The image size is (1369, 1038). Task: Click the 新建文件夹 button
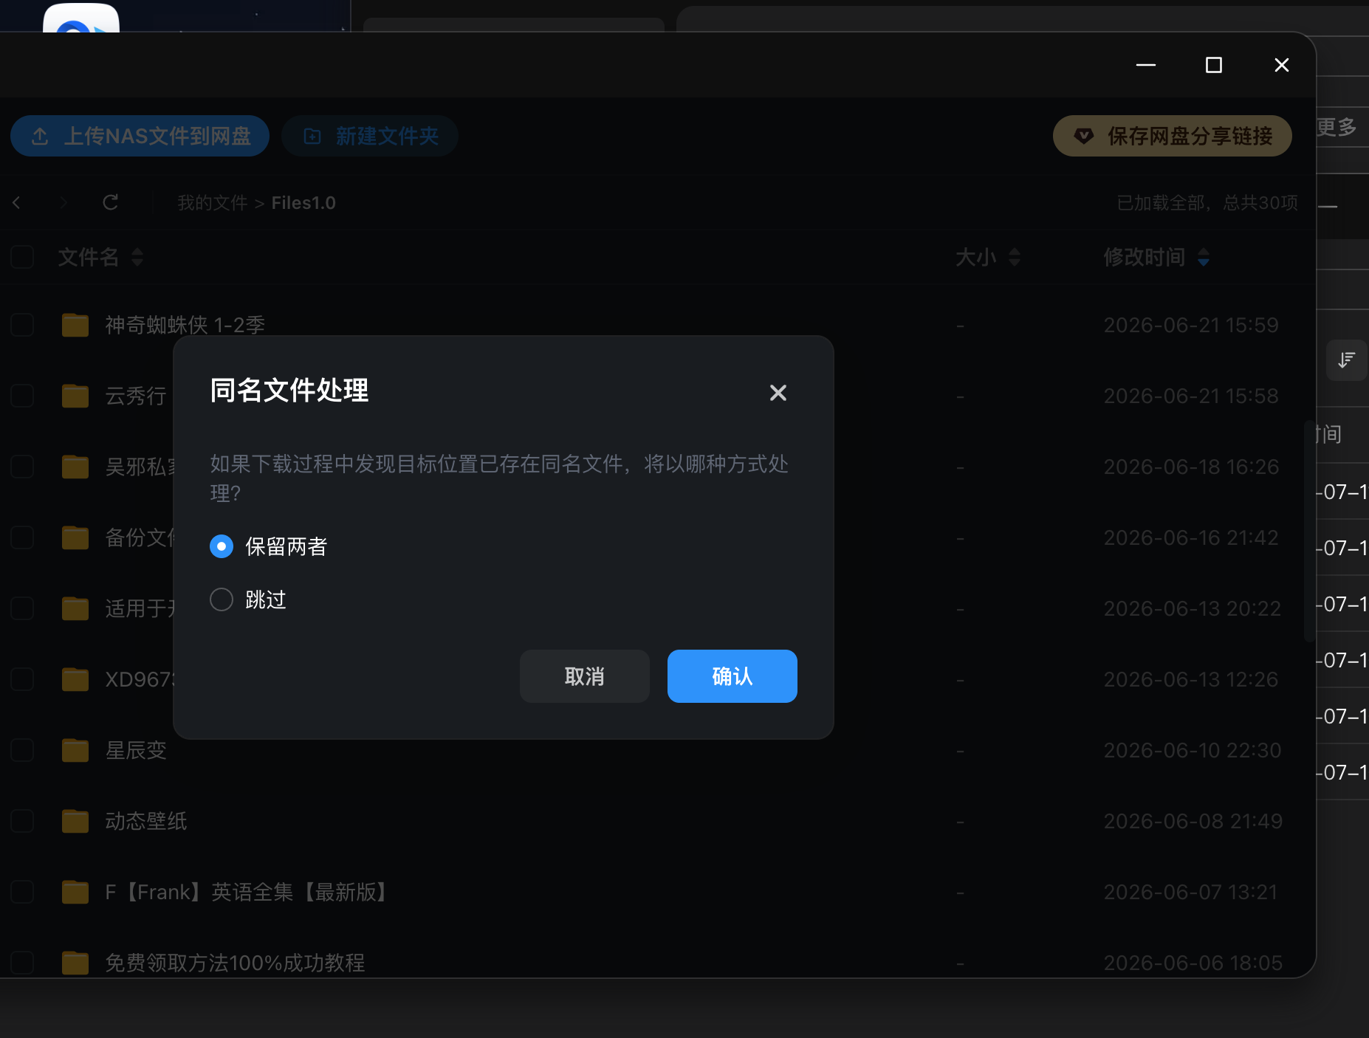[x=370, y=136]
